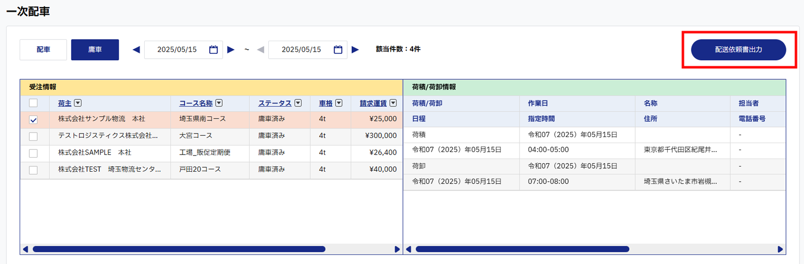Advance start date to next day

tap(231, 50)
